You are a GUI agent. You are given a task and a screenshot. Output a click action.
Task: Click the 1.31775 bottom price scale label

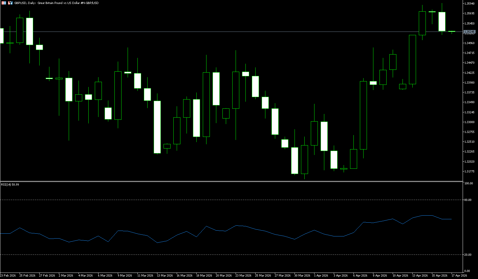pos(469,172)
